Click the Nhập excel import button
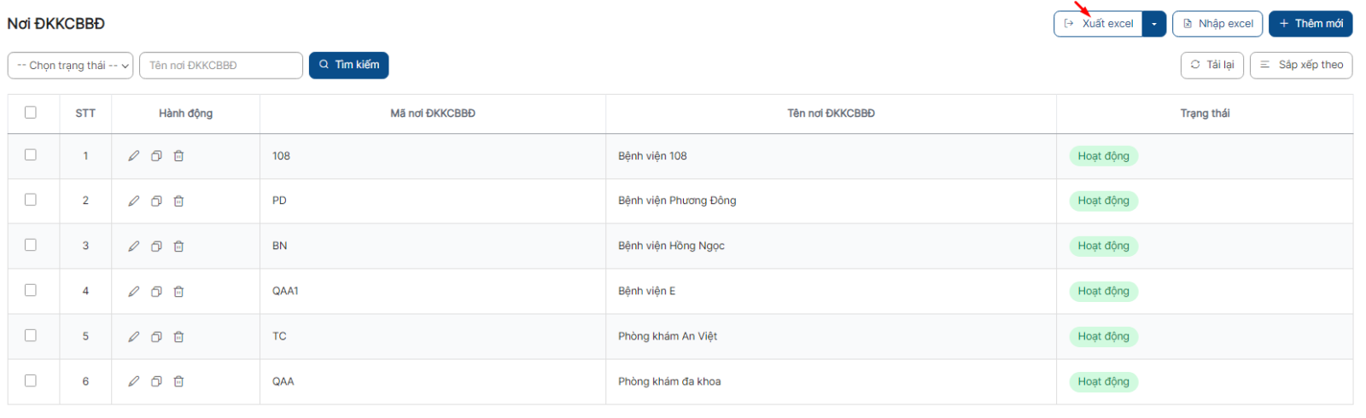Image resolution: width=1366 pixels, height=418 pixels. click(x=1217, y=24)
